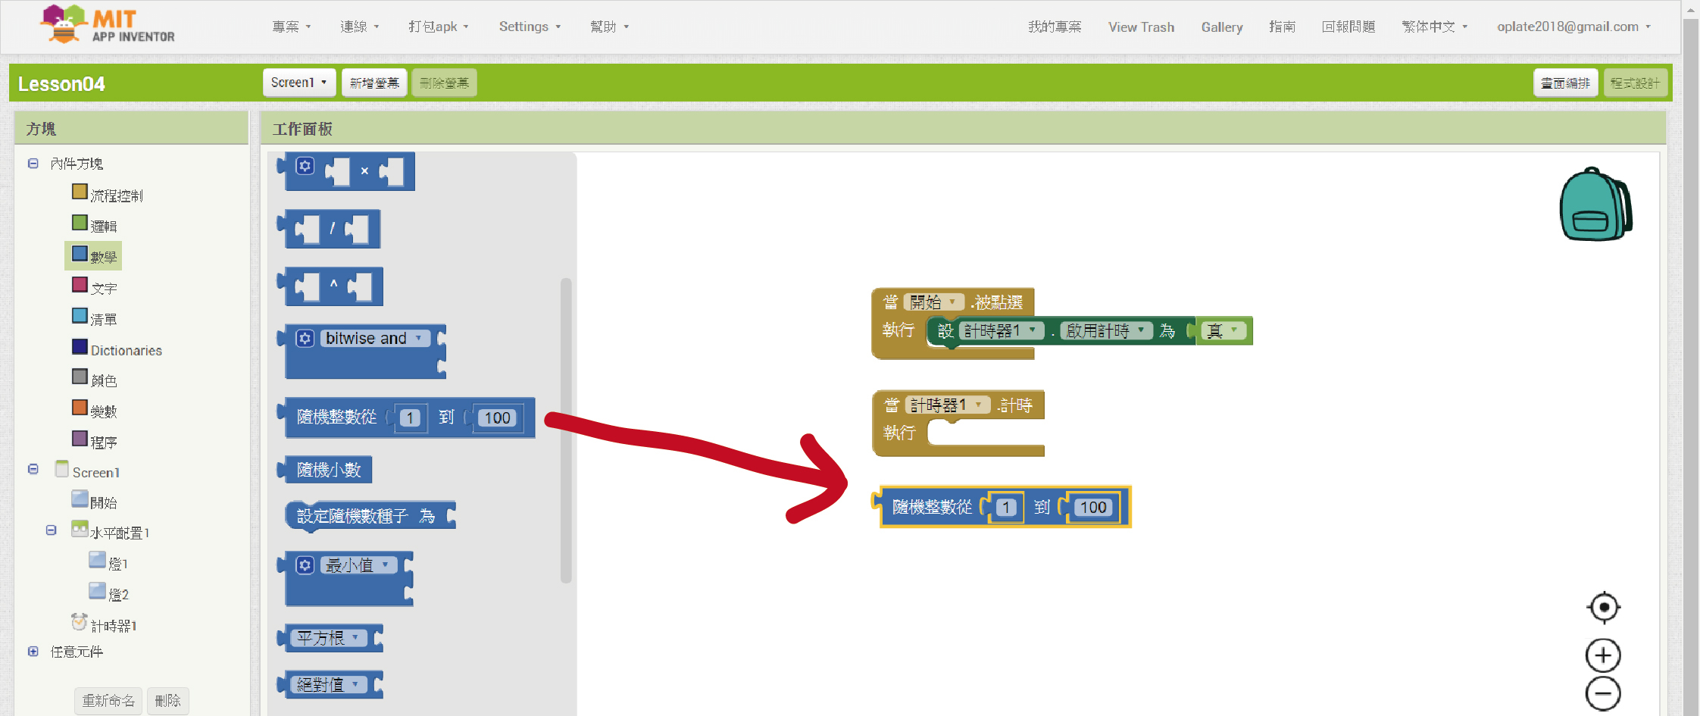This screenshot has height=716, width=1700.
Task: Select the 設定隨機數種子 block in flyout
Action: [x=370, y=516]
